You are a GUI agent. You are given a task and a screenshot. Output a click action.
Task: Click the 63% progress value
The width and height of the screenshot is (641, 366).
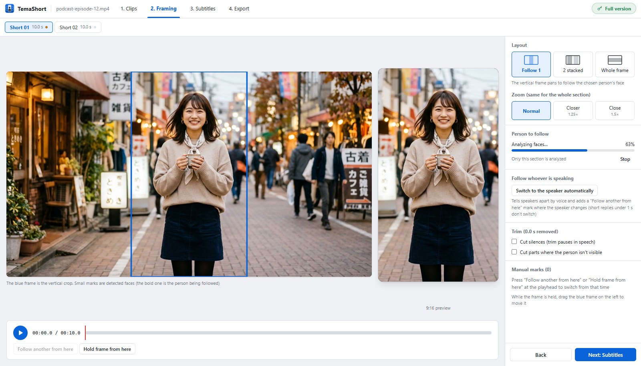(630, 144)
